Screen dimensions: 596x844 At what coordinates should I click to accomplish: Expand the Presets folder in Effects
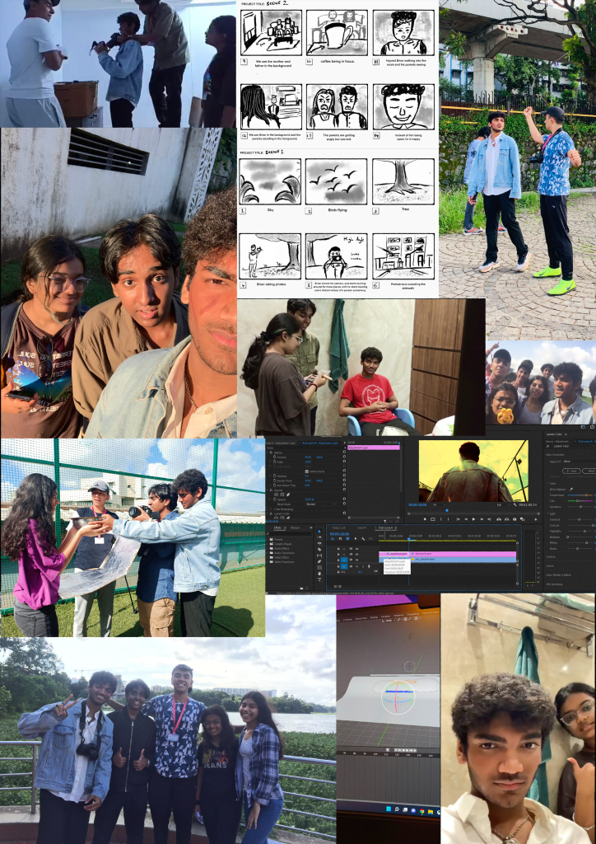(x=274, y=539)
